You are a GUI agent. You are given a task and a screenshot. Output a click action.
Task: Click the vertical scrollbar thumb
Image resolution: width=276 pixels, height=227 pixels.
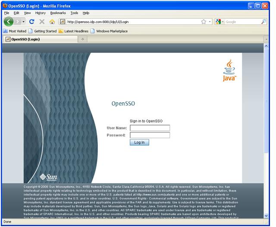(x=266, y=101)
